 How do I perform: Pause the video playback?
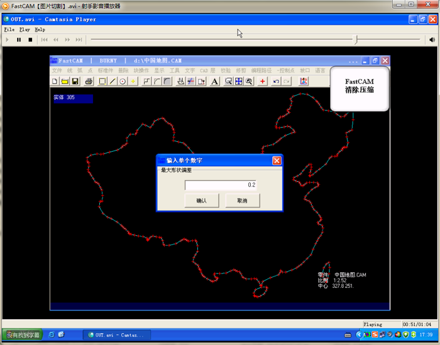[19, 40]
